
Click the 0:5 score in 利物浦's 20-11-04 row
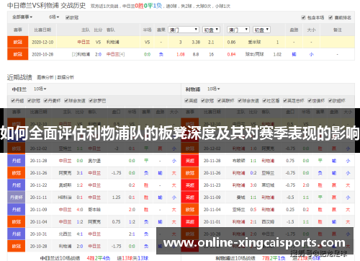tap(253, 210)
